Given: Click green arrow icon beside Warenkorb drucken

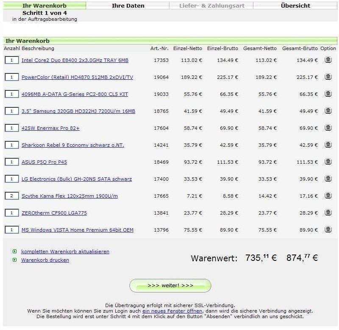Looking at the screenshot, I should (14, 260).
